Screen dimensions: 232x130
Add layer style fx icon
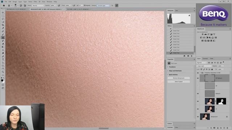211,128
